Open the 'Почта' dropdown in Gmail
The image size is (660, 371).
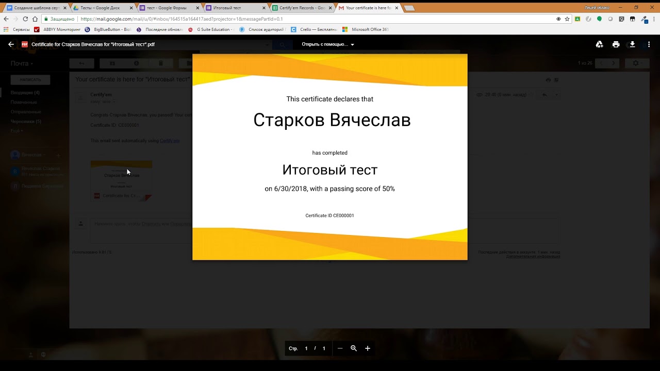(22, 63)
